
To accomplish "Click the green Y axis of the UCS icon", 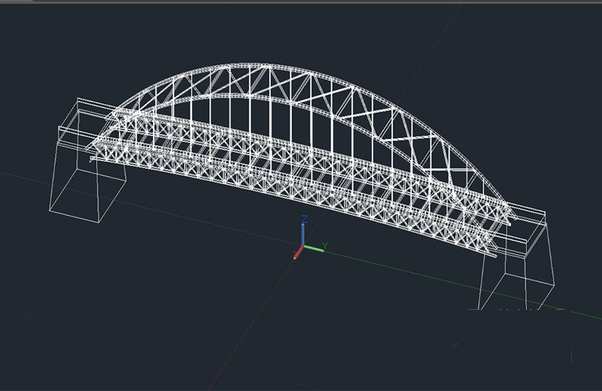I will [x=313, y=249].
